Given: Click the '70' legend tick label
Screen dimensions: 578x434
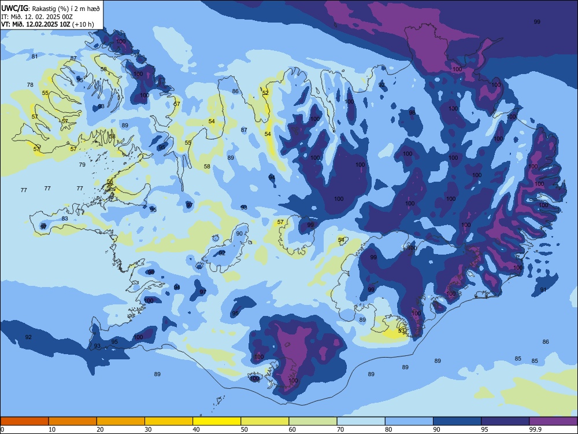Looking at the screenshot, I should point(340,429).
